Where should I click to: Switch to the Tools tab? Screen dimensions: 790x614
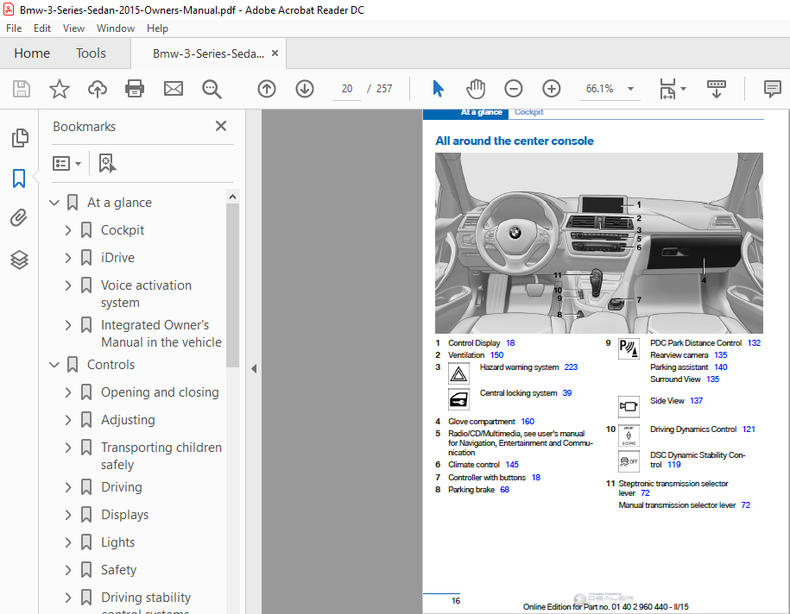pyautogui.click(x=91, y=53)
